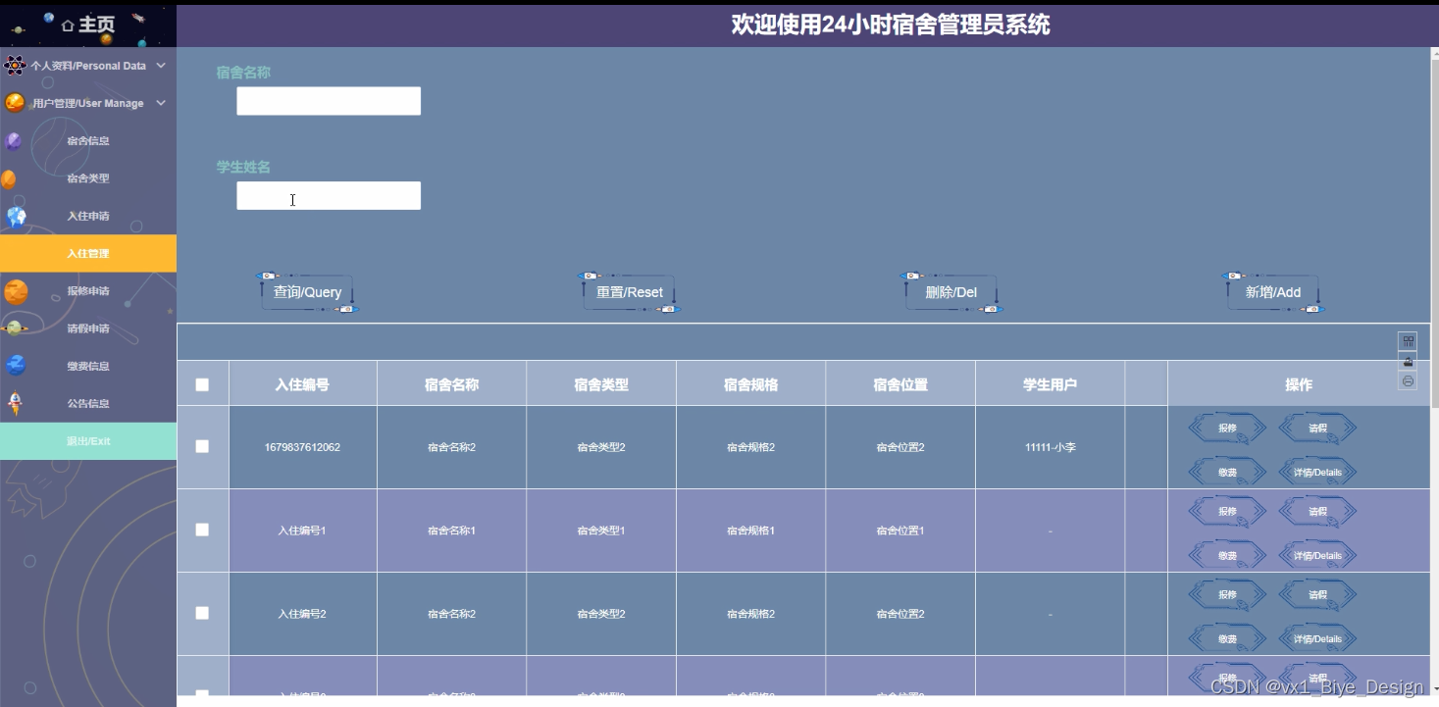This screenshot has width=1439, height=707.
Task: Select the highlighted 入住管理 menu item
Action: (88, 253)
